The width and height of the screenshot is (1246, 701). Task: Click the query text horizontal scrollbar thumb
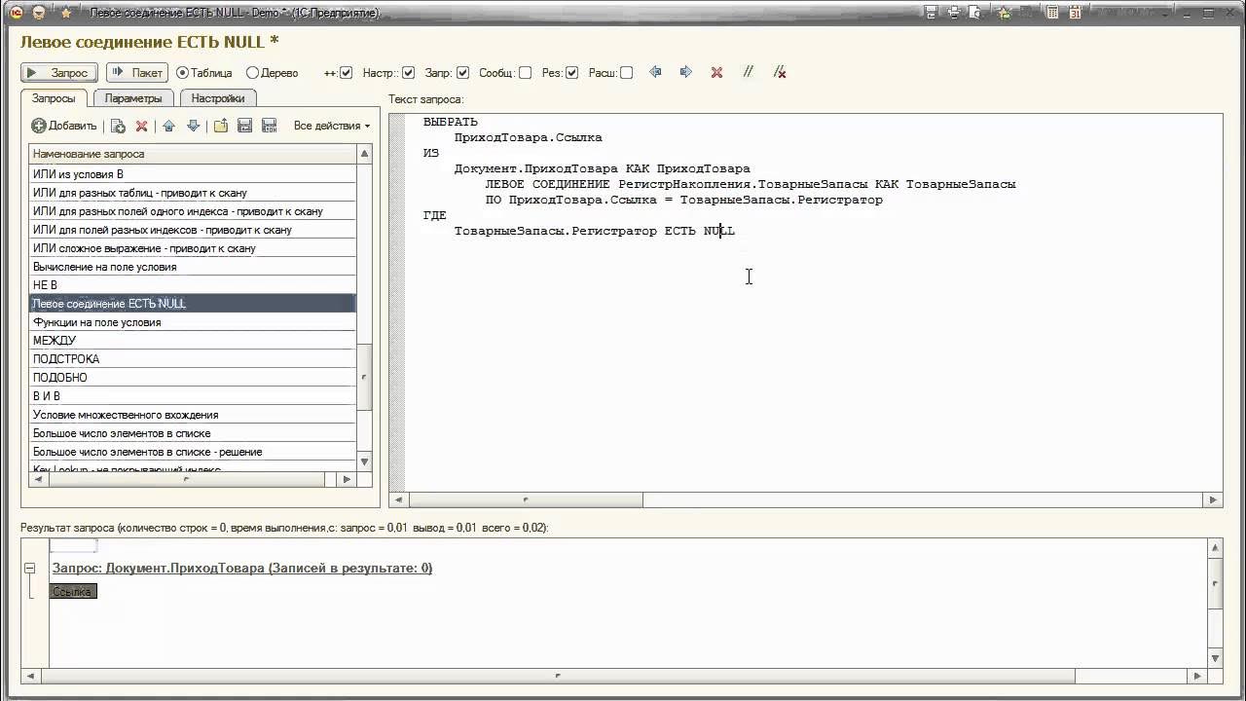(x=526, y=500)
